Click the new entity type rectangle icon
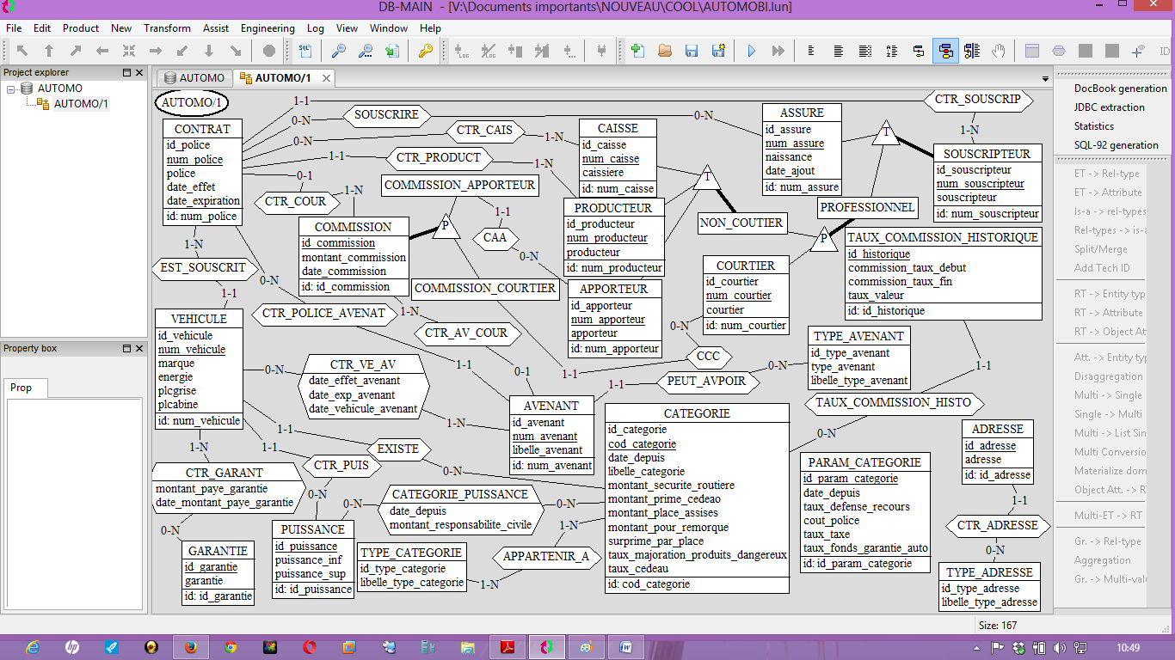 coord(1032,51)
